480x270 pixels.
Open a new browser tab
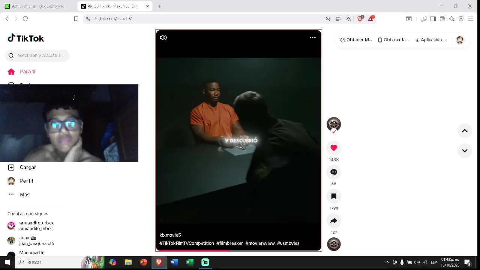tap(159, 6)
